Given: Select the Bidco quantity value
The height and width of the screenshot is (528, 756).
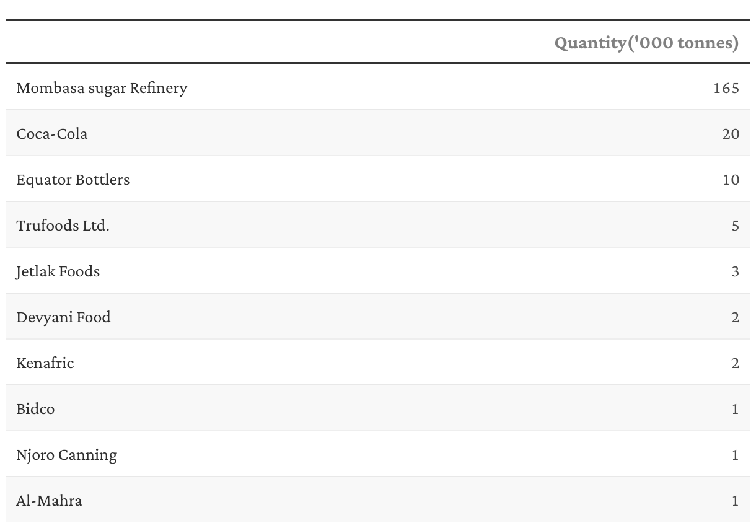Looking at the screenshot, I should (x=735, y=409).
